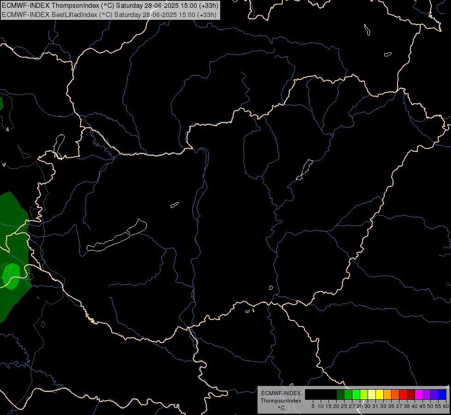Select the bright green 27-29 legend swatch
Image resolution: width=451 pixels, height=415 pixels.
[x=356, y=394]
